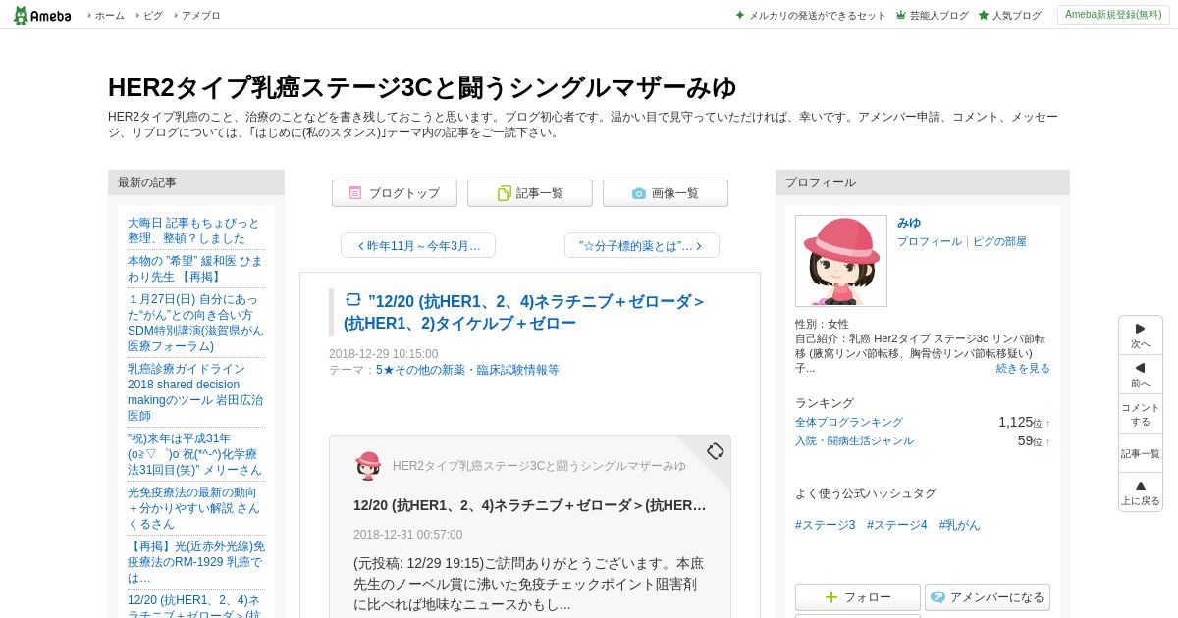The width and height of the screenshot is (1178, 618).
Task: Go to previous article 昨年11月～今年3月
Action: click(x=418, y=245)
